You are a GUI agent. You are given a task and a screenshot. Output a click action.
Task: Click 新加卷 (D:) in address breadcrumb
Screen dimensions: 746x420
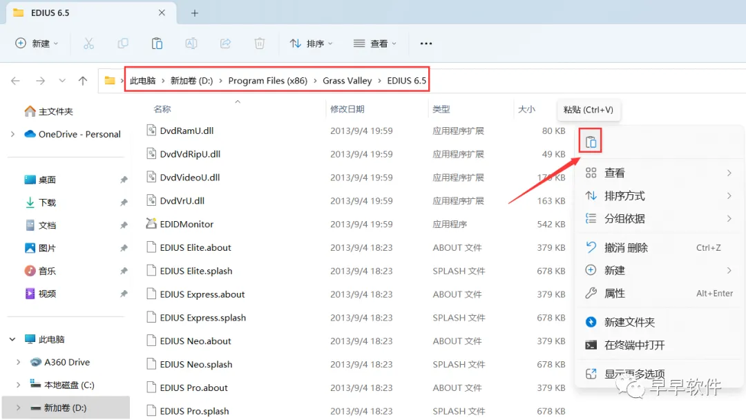click(x=192, y=80)
